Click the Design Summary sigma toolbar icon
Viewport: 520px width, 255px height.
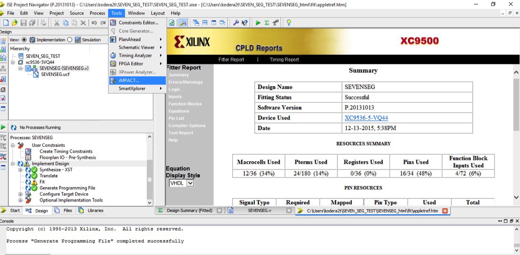click(x=267, y=23)
